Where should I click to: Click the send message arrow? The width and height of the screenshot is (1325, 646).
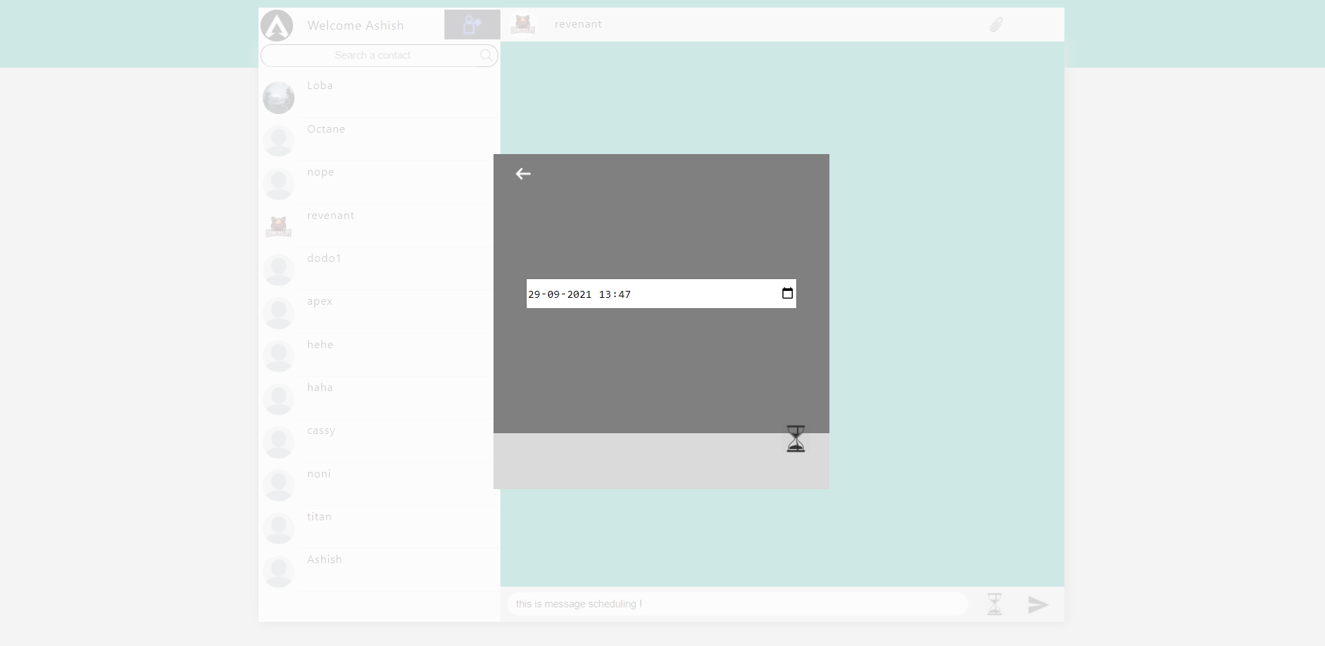click(x=1037, y=604)
